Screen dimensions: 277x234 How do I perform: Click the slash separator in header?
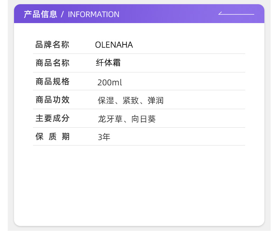tap(62, 14)
